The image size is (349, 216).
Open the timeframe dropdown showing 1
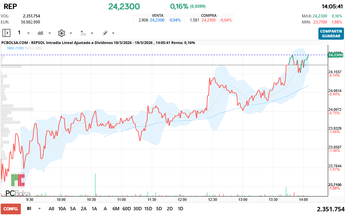click(19, 33)
